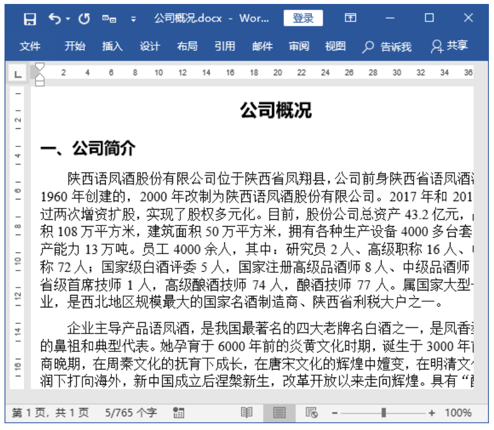Click the macro recording status bar icon
494x430 pixels.
179,412
